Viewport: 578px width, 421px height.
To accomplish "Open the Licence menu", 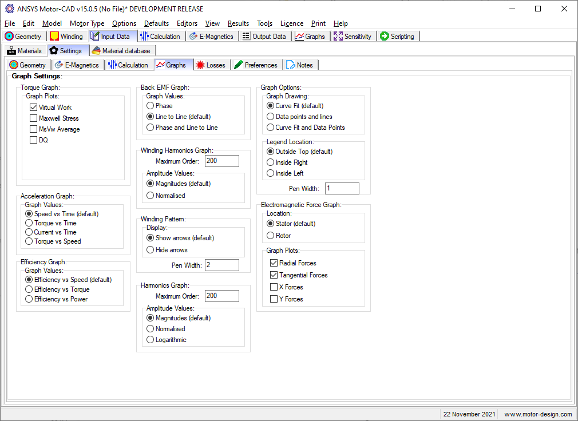I will tap(292, 23).
